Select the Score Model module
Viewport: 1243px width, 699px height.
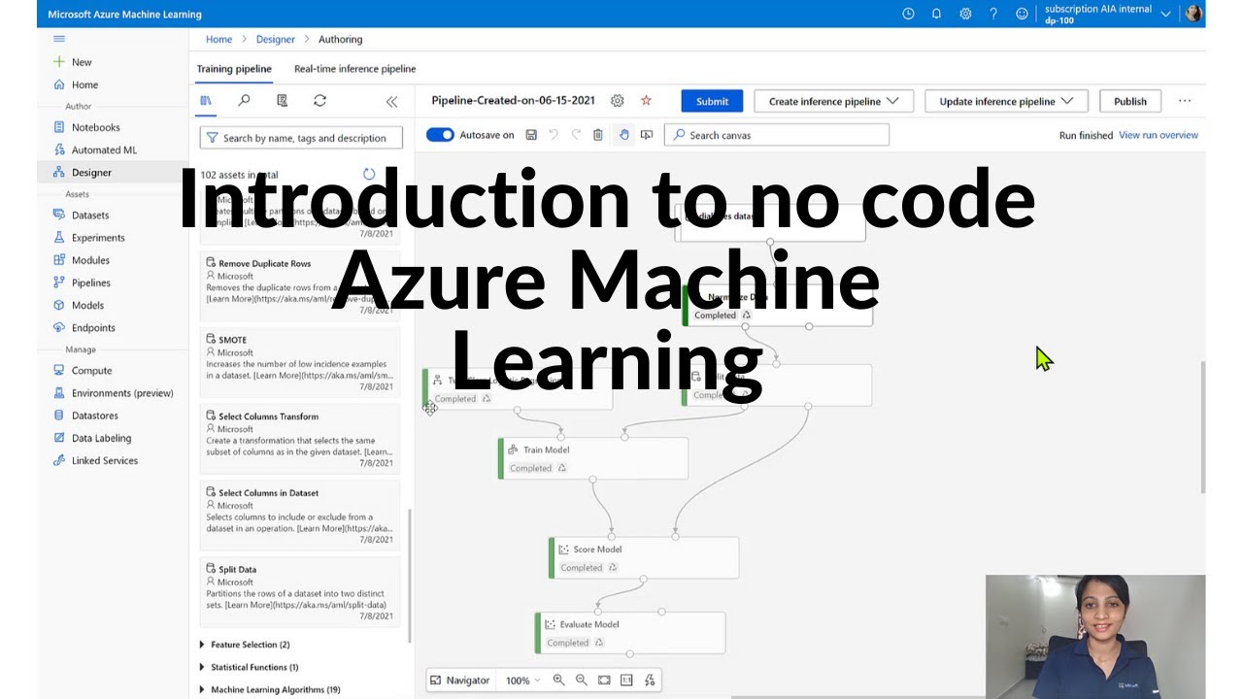(644, 558)
